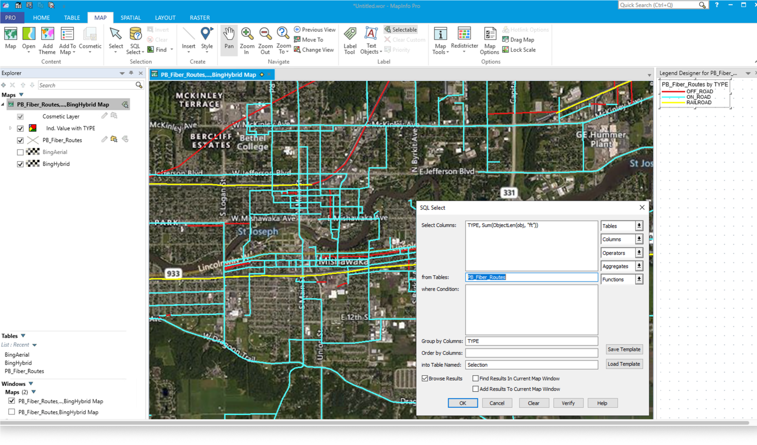The image size is (757, 445).
Task: Click OK in SQL Select dialog
Action: pos(463,403)
